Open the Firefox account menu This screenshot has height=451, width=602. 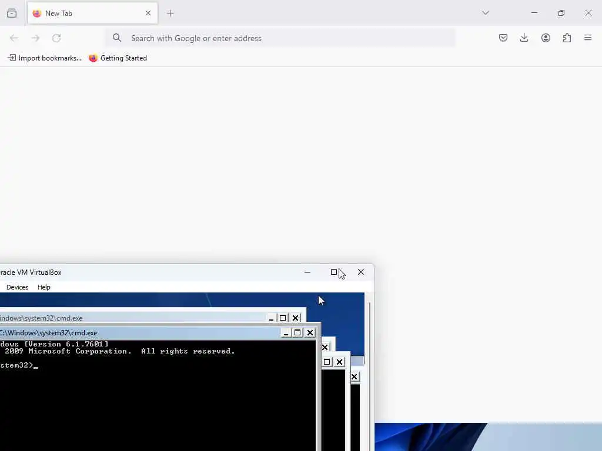pos(546,38)
